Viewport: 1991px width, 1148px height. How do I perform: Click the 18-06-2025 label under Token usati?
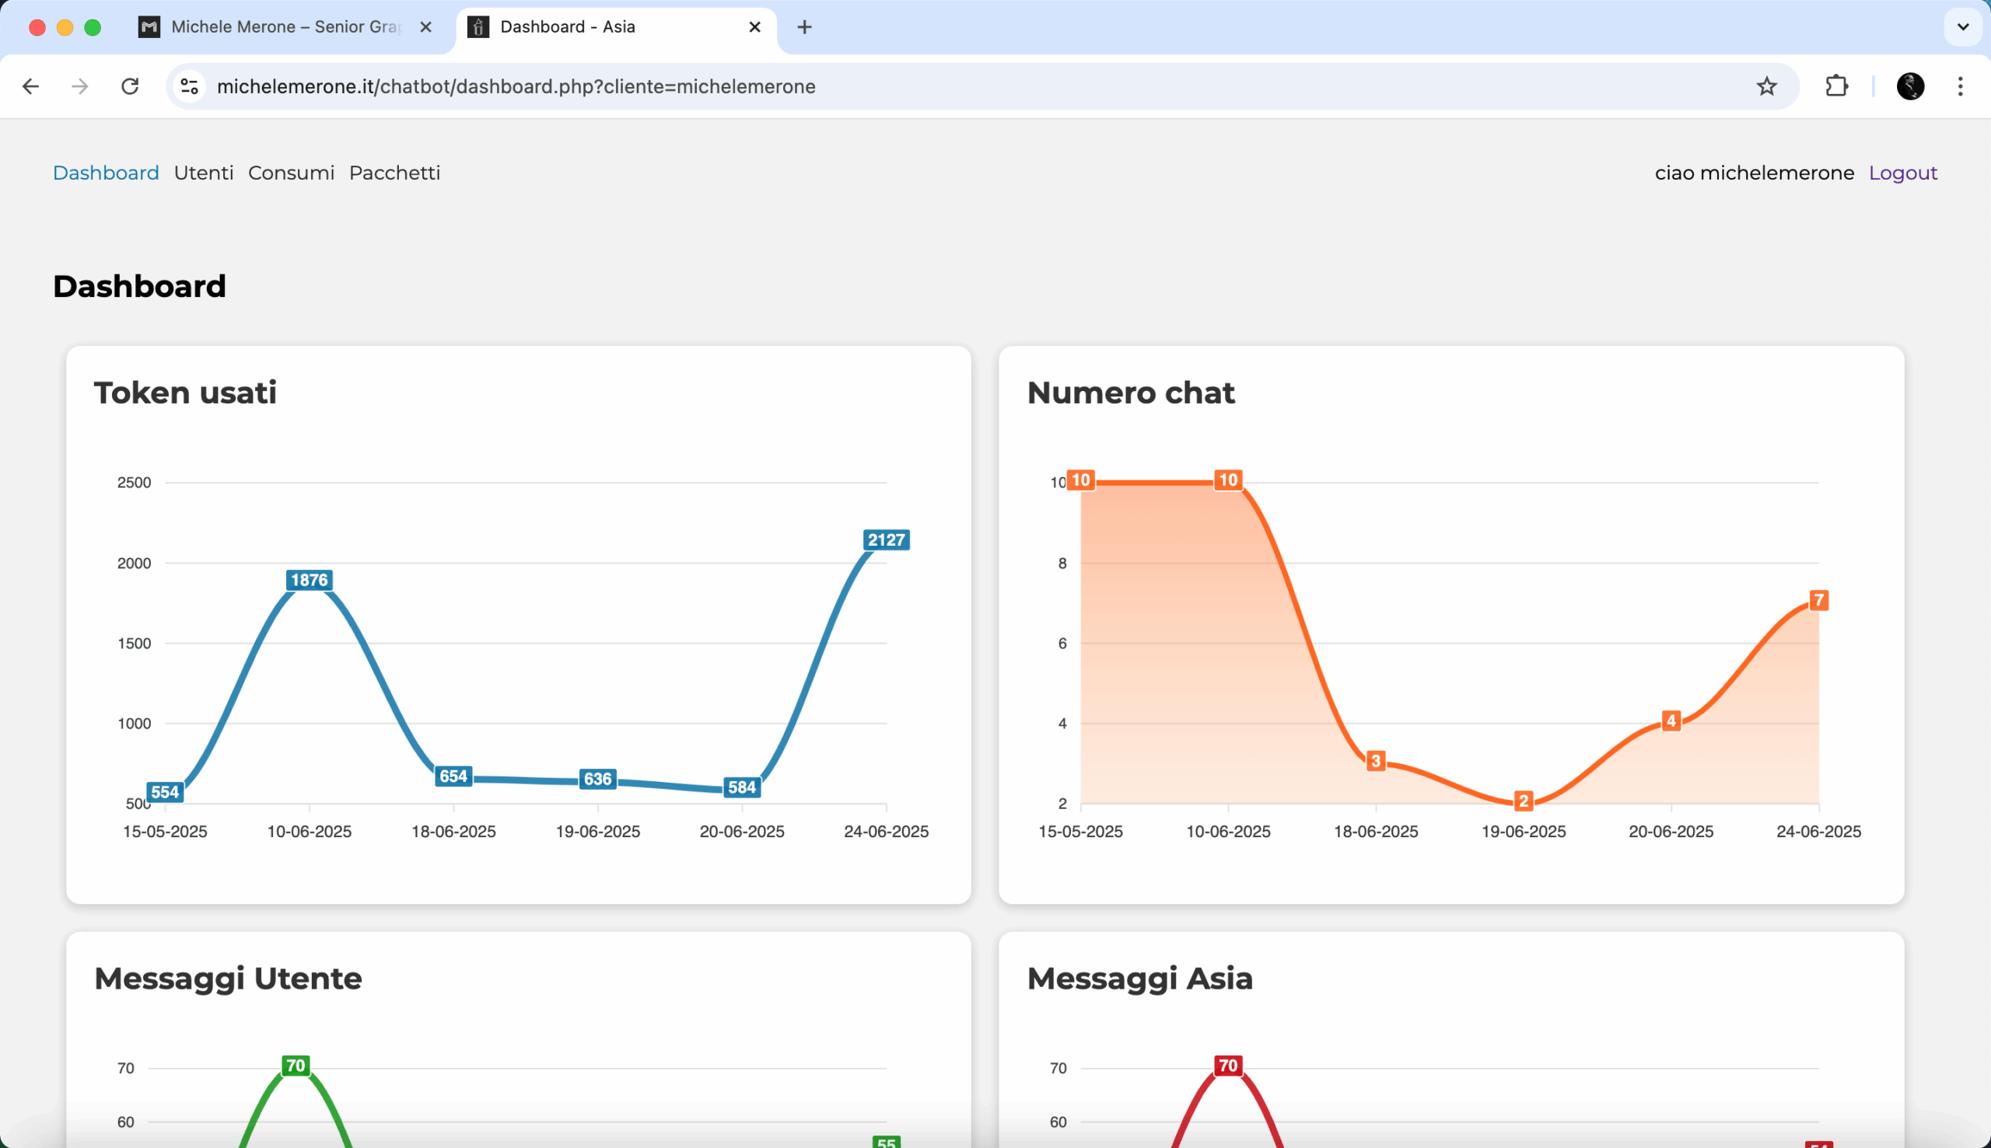point(453,832)
